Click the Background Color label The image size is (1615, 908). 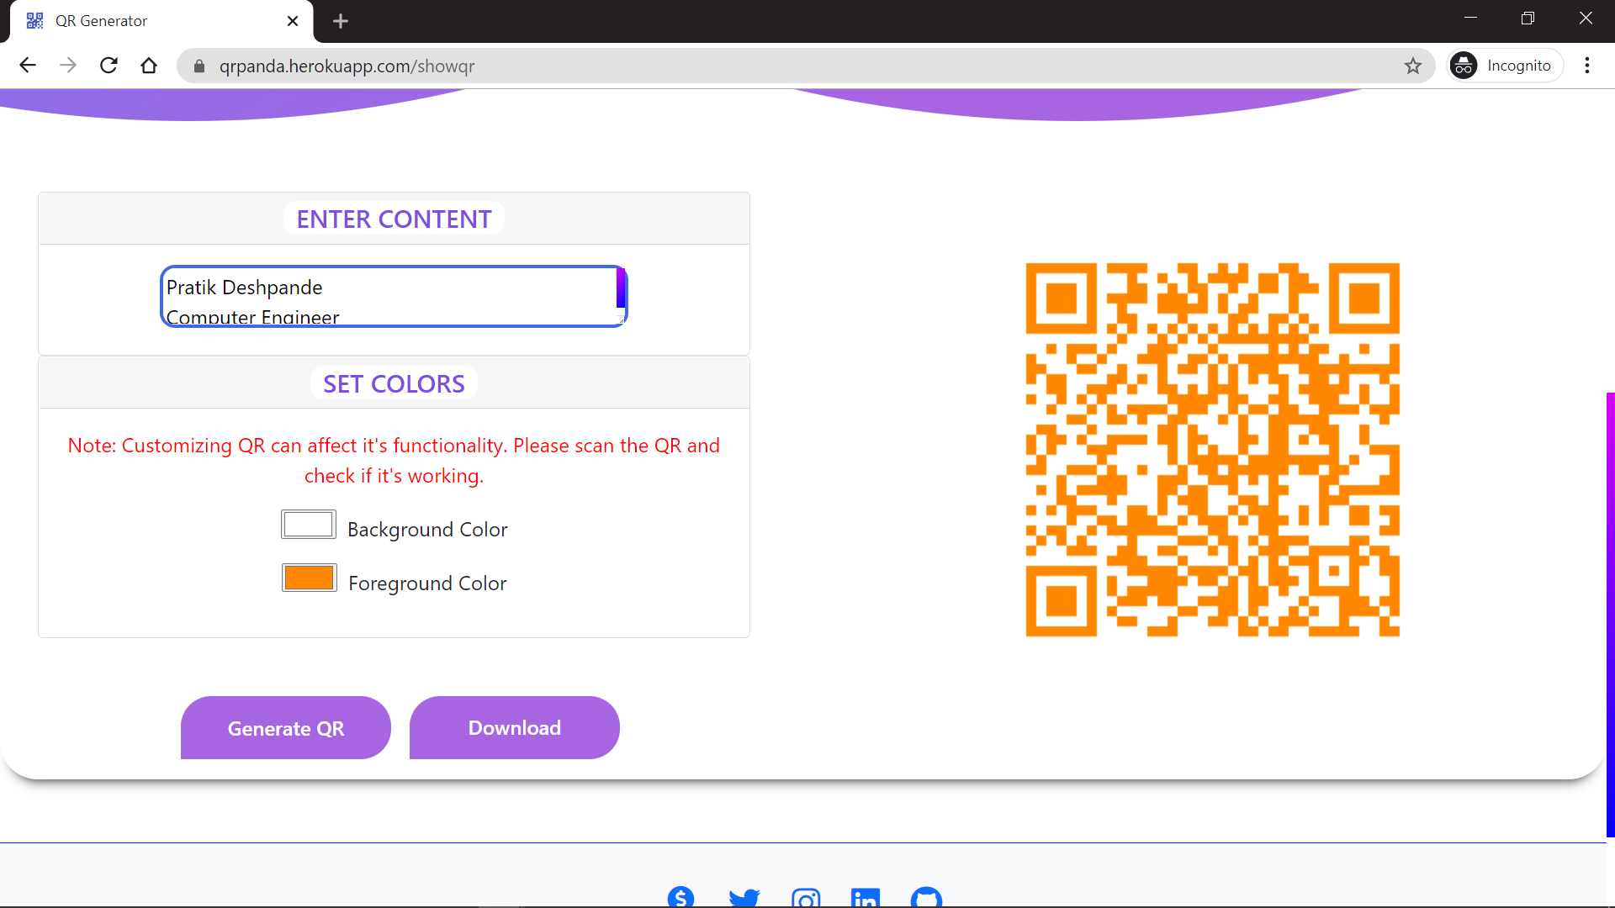(427, 530)
